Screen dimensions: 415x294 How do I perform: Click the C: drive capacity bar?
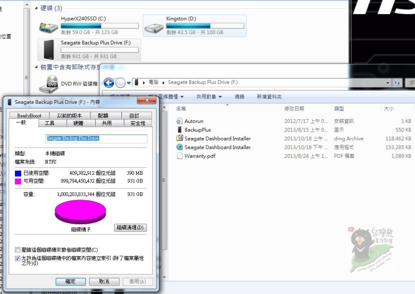click(x=100, y=26)
